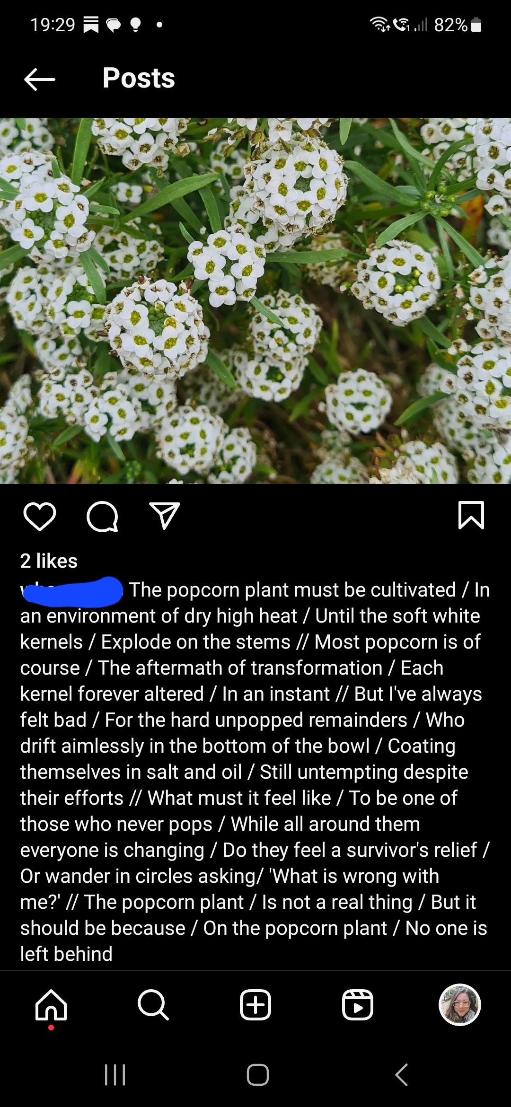Open the Reels tab icon

click(358, 1004)
